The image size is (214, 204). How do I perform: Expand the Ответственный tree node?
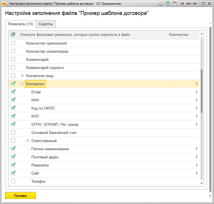pyautogui.click(x=27, y=141)
